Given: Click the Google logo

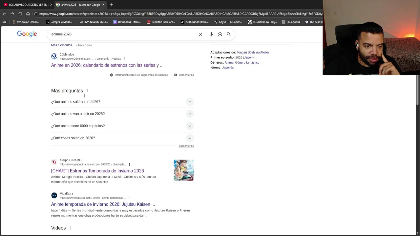Looking at the screenshot, I should click(27, 34).
